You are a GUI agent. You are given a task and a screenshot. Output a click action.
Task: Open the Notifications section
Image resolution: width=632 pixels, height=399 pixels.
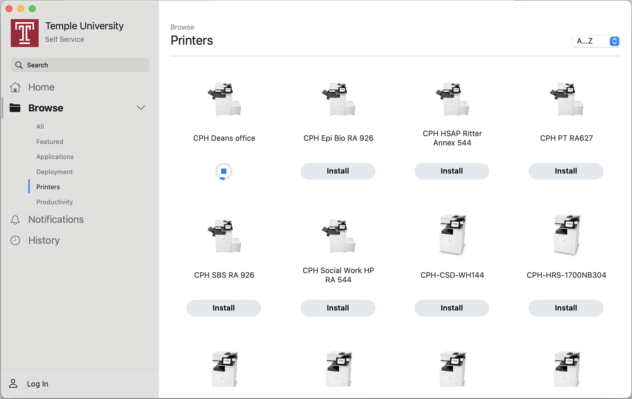click(56, 219)
